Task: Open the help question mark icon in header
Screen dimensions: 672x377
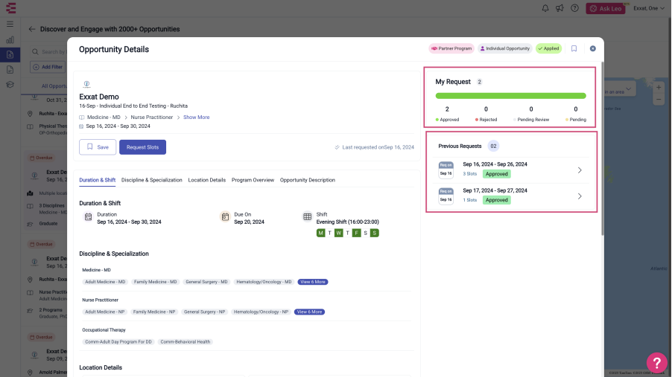Action: (574, 8)
